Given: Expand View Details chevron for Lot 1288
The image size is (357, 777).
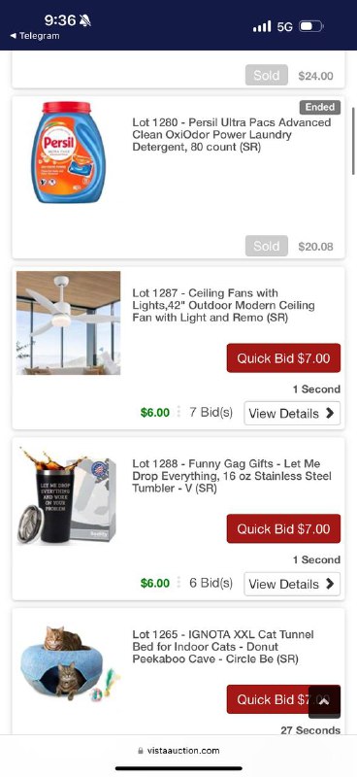Looking at the screenshot, I should click(330, 584).
